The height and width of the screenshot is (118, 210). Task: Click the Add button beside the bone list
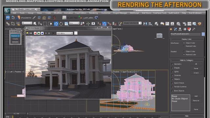tap(196, 96)
